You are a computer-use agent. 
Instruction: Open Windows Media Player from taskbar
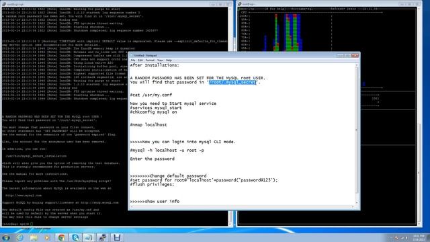pyautogui.click(x=48, y=237)
